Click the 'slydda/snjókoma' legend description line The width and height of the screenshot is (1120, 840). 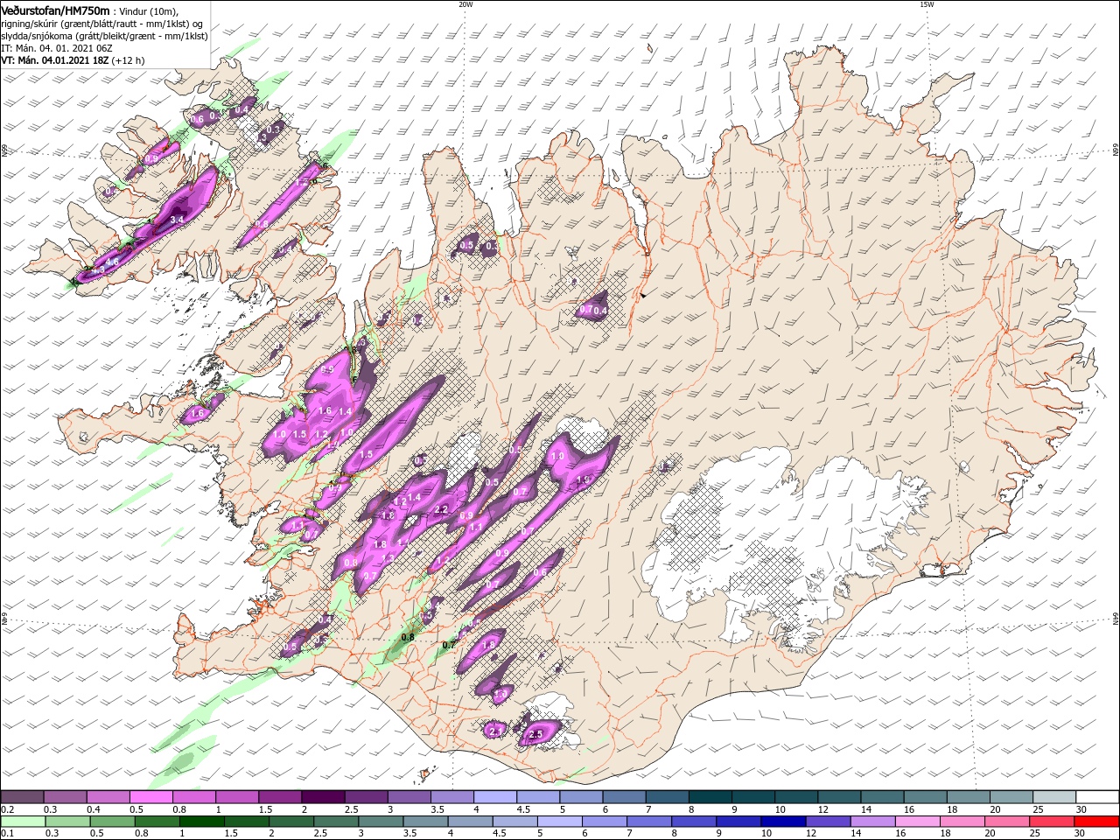pyautogui.click(x=104, y=36)
